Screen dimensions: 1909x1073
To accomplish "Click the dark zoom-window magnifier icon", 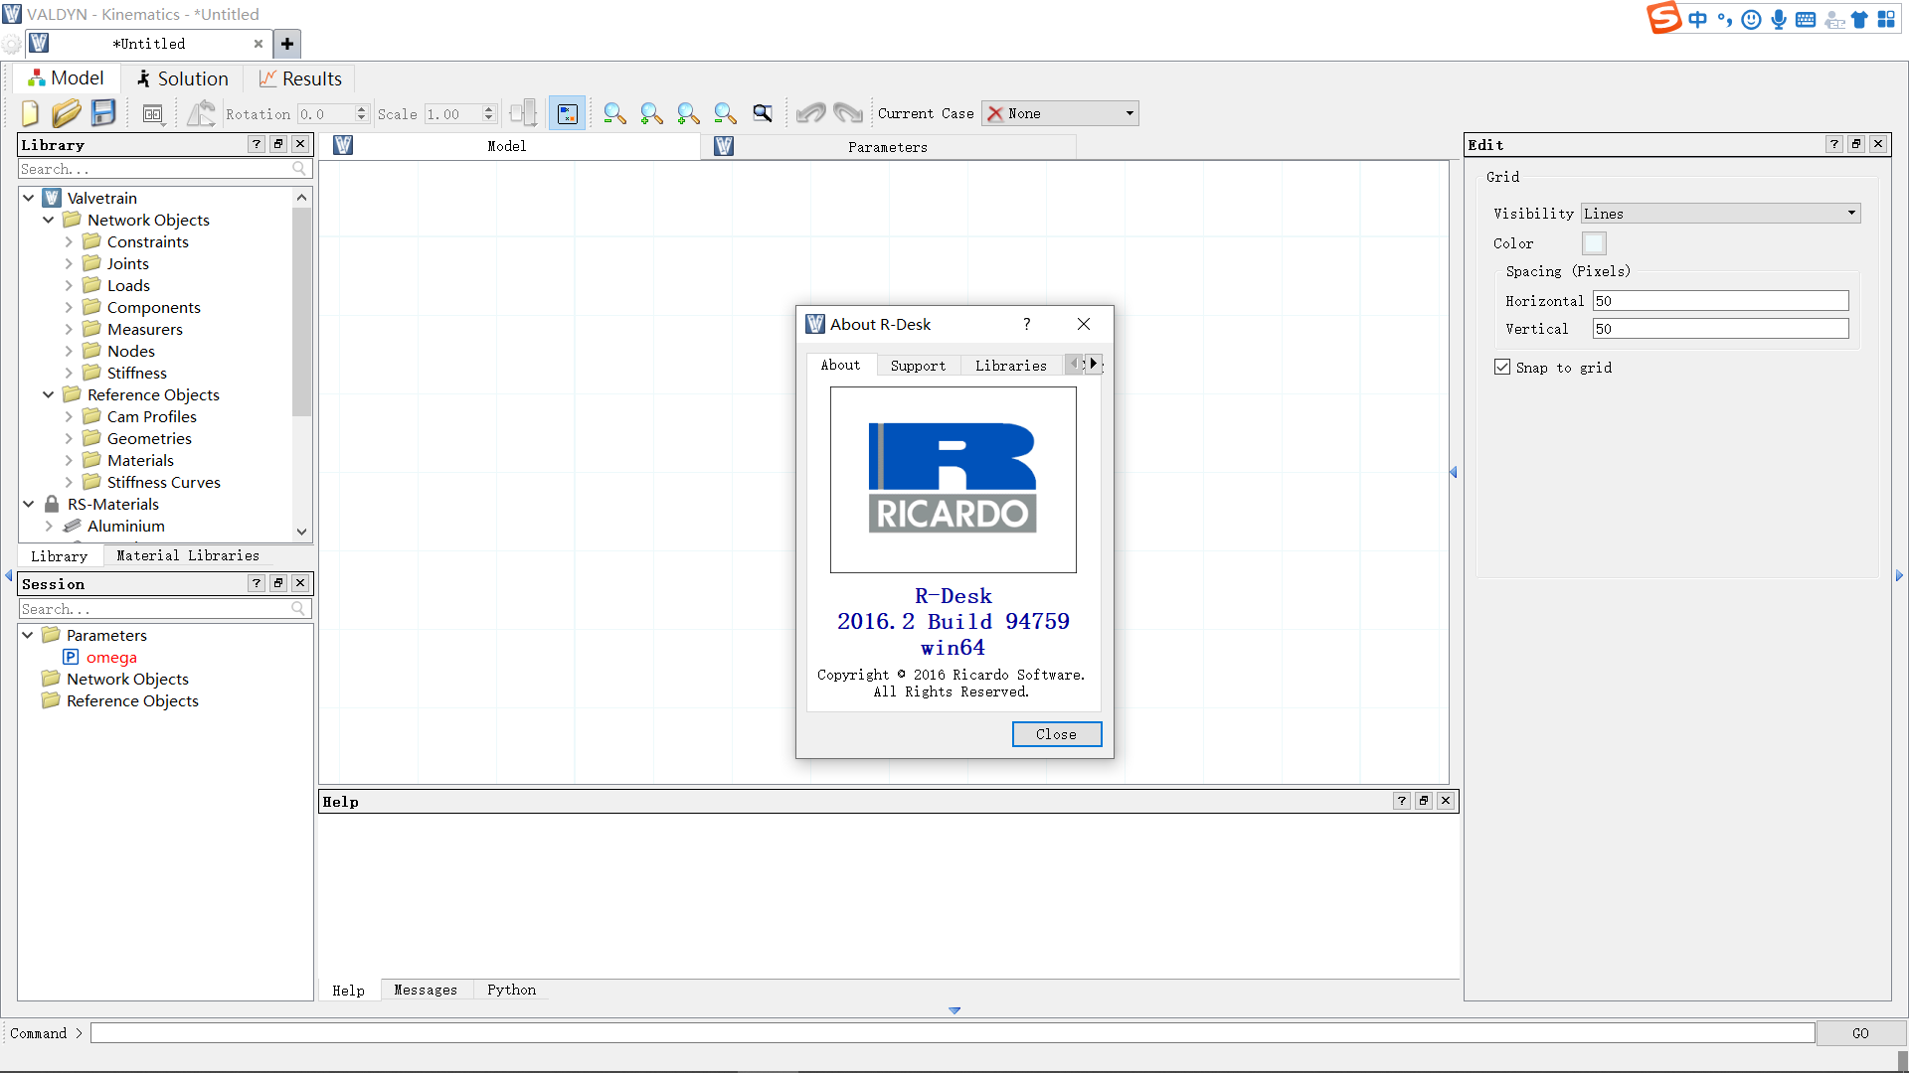I will [763, 113].
